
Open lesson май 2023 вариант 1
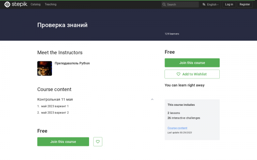click(55, 106)
